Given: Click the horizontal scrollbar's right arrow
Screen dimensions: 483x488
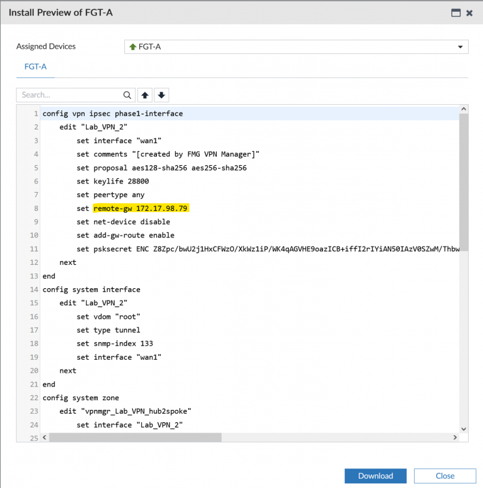Looking at the screenshot, I should [x=454, y=437].
